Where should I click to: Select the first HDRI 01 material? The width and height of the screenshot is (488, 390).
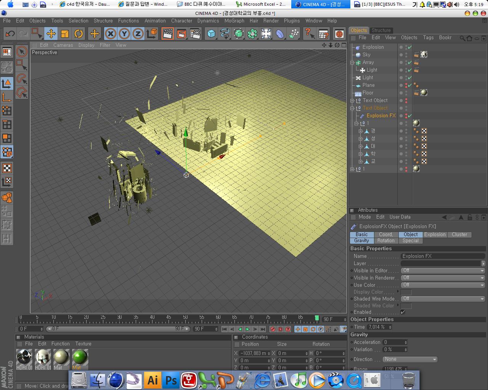coord(24,358)
